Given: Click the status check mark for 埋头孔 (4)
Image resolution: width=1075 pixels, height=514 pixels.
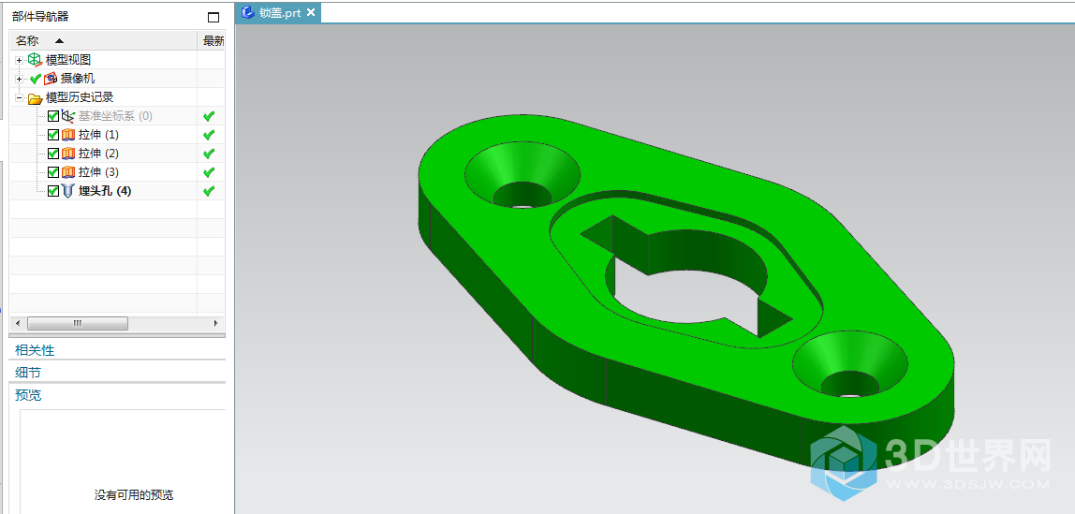Looking at the screenshot, I should click(x=209, y=190).
